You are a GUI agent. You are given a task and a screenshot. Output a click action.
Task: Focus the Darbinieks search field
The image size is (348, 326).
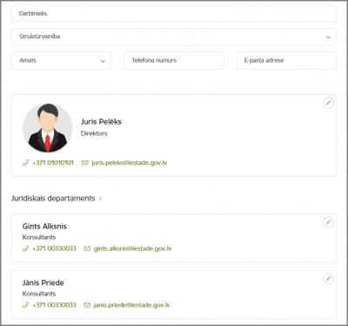[174, 13]
